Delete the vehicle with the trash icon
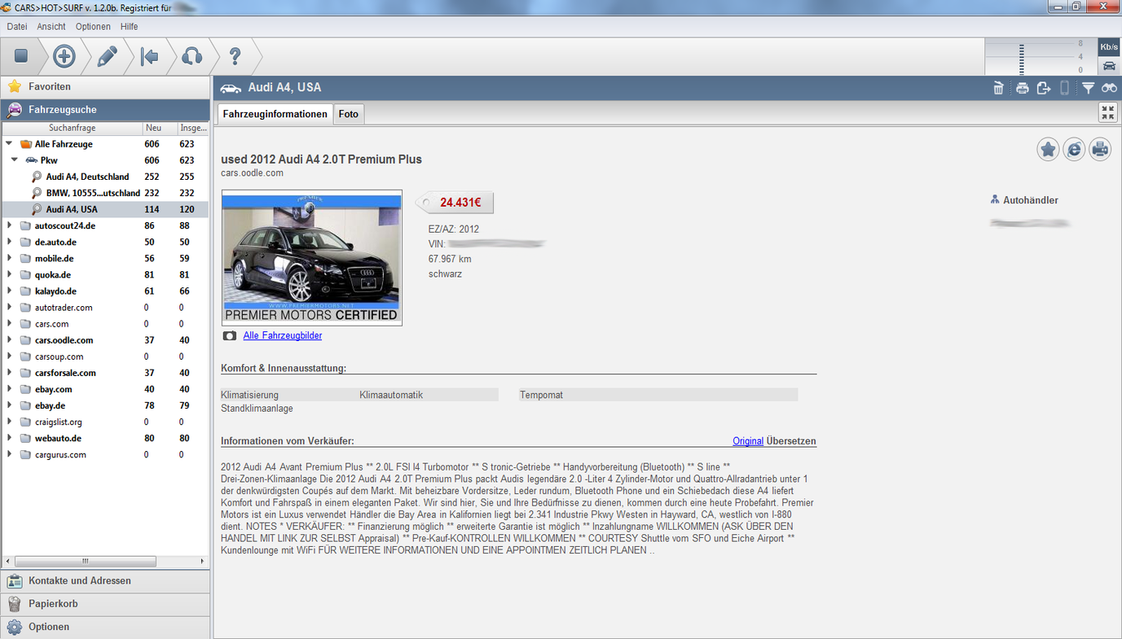Viewport: 1122px width, 639px height. (x=998, y=88)
